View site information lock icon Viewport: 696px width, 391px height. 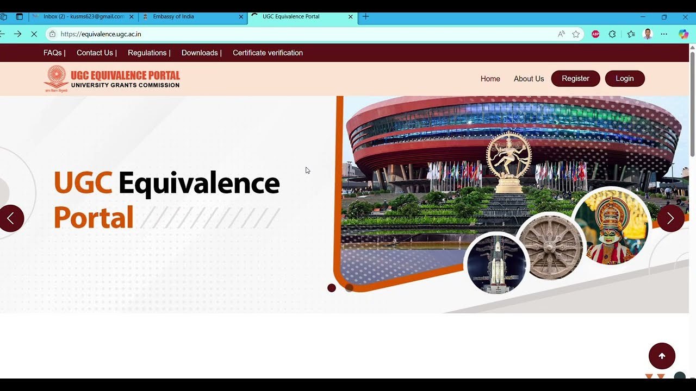click(52, 34)
